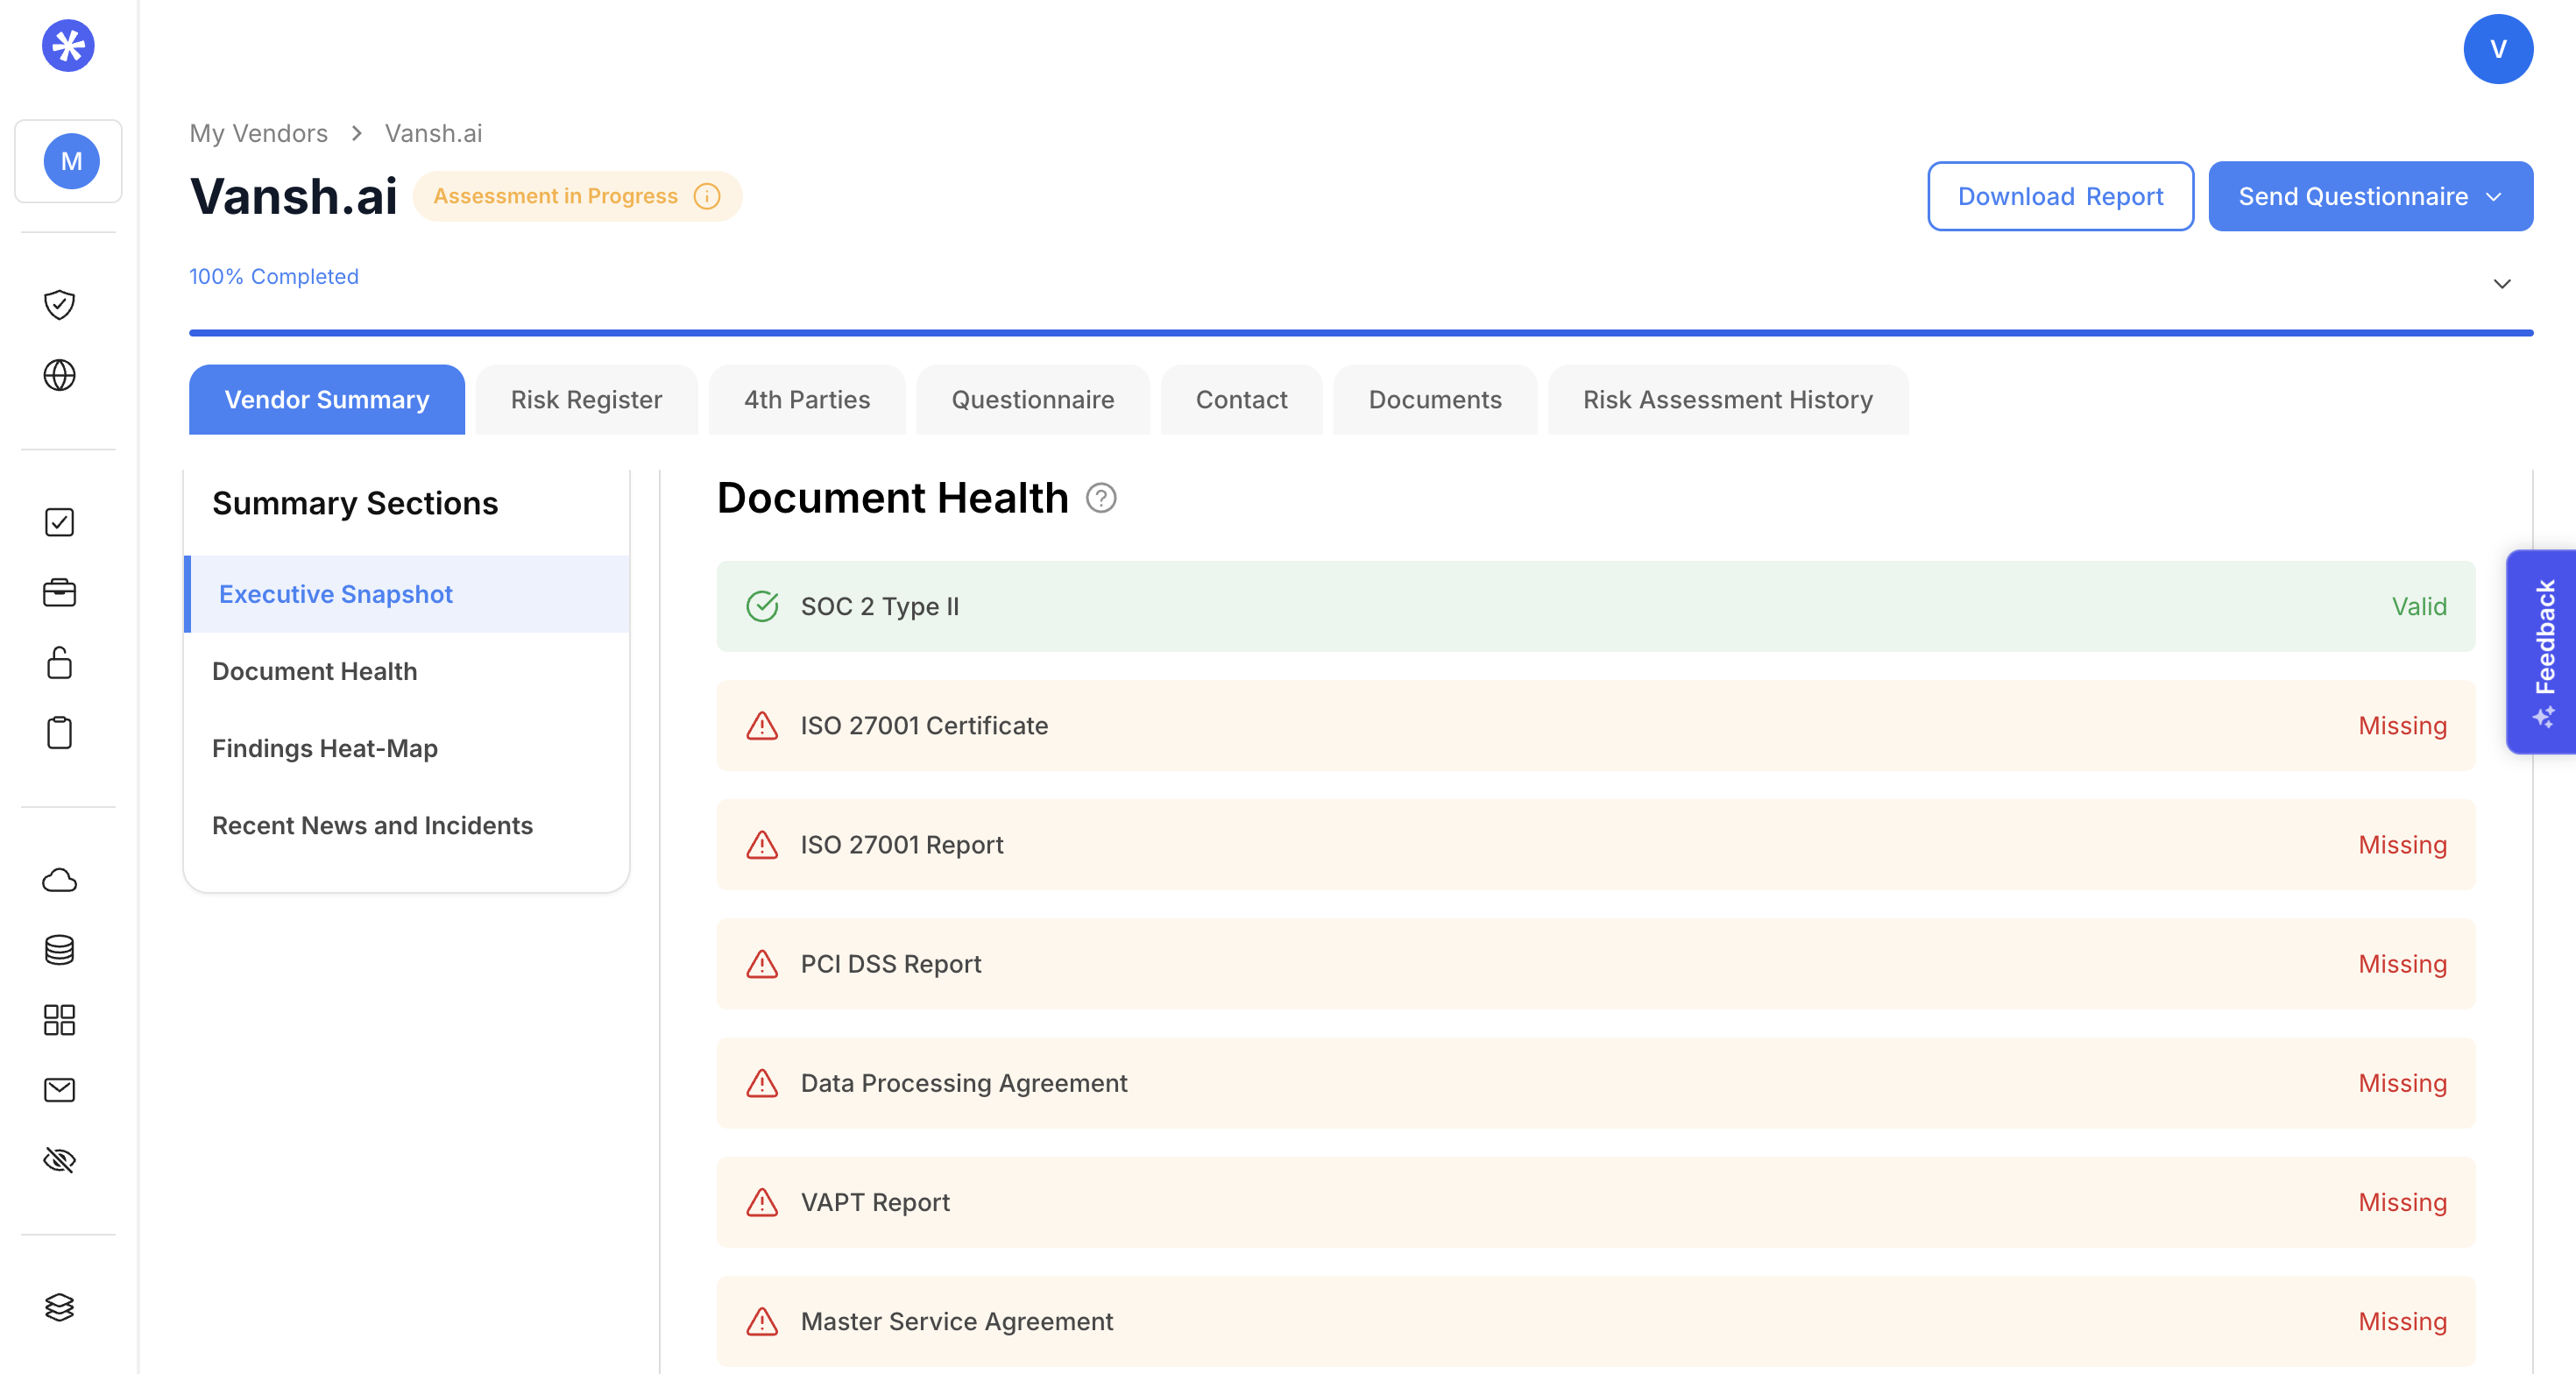Open the unlocked padlock sidebar icon
Image resolution: width=2576 pixels, height=1374 pixels.
coord(60,663)
